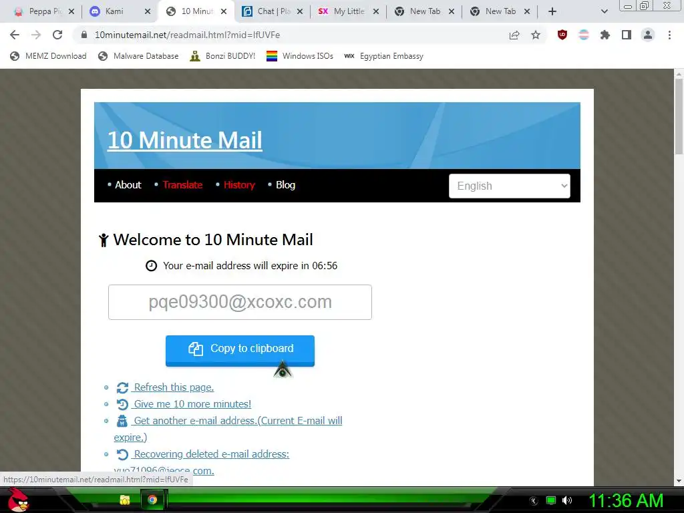This screenshot has width=684, height=513.
Task: Reload the page with the refresh icon
Action: (57, 35)
